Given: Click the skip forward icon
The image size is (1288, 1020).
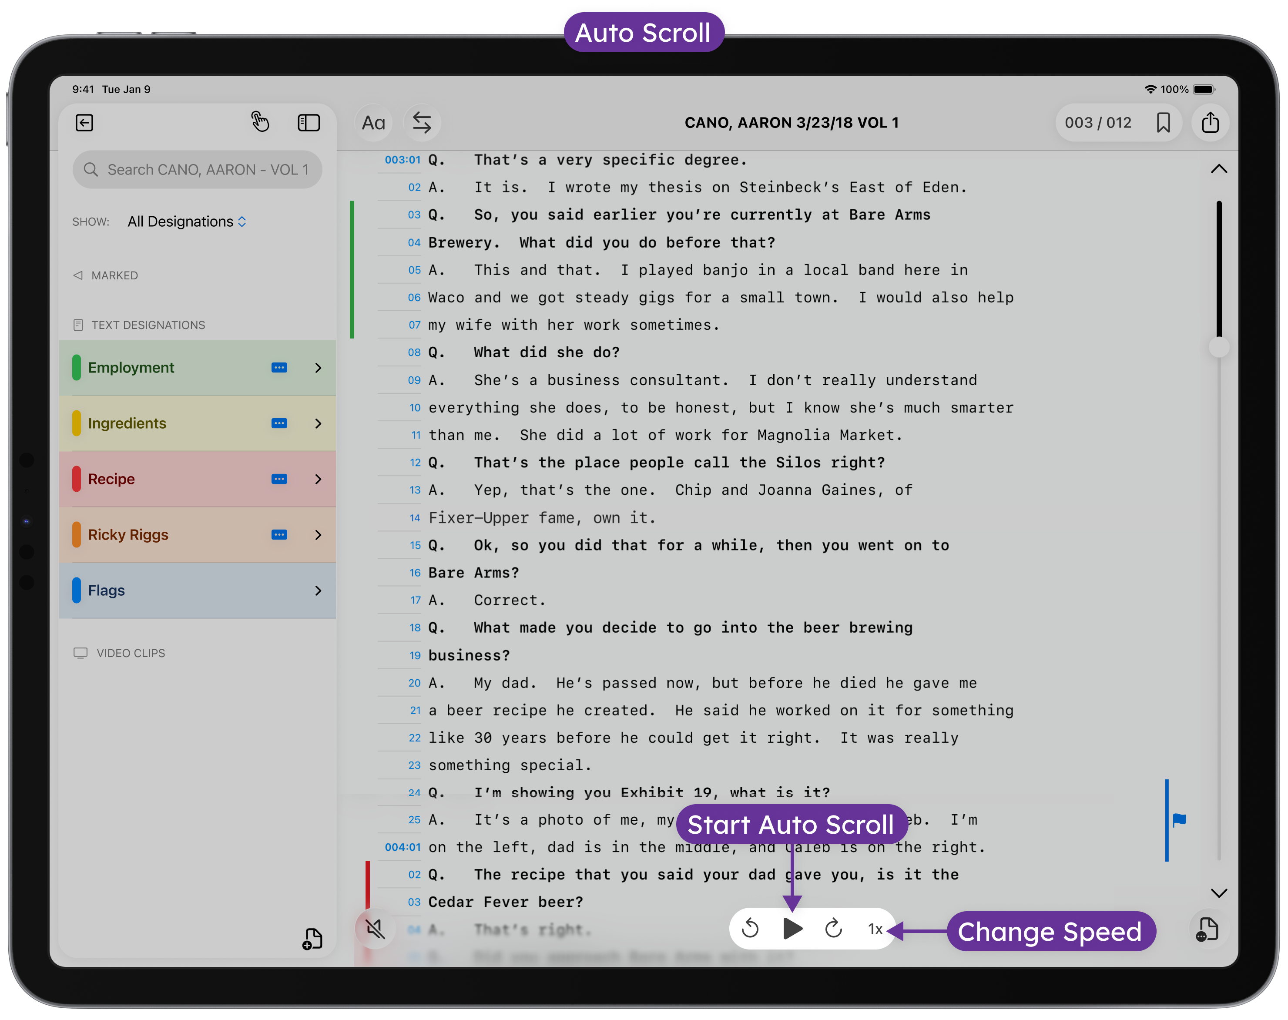Looking at the screenshot, I should [x=834, y=929].
